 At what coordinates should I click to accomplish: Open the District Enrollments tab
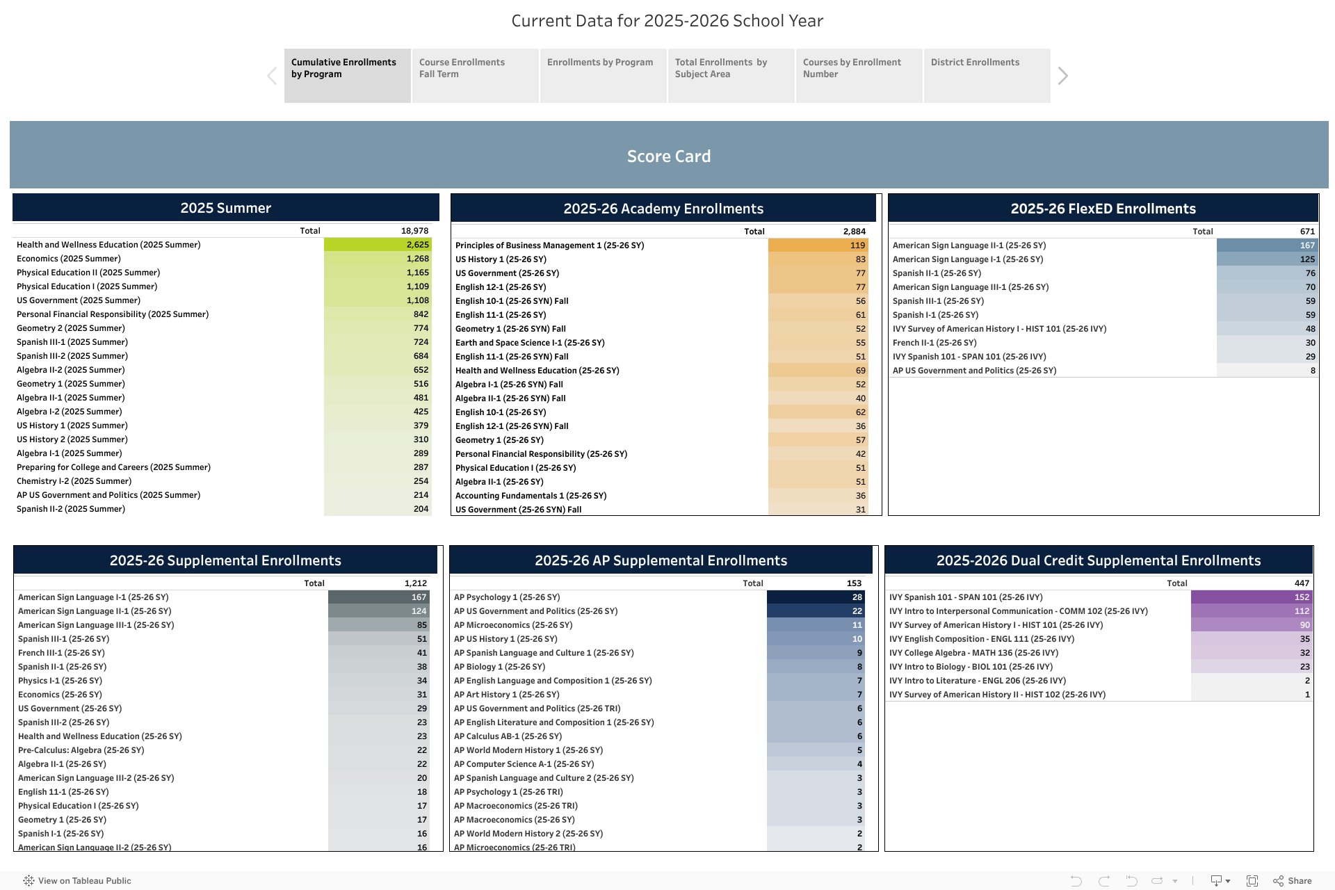click(x=987, y=75)
